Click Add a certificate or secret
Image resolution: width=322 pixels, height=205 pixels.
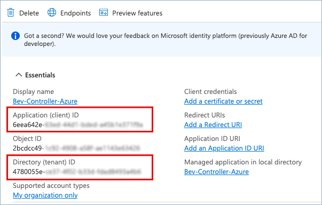[223, 101]
